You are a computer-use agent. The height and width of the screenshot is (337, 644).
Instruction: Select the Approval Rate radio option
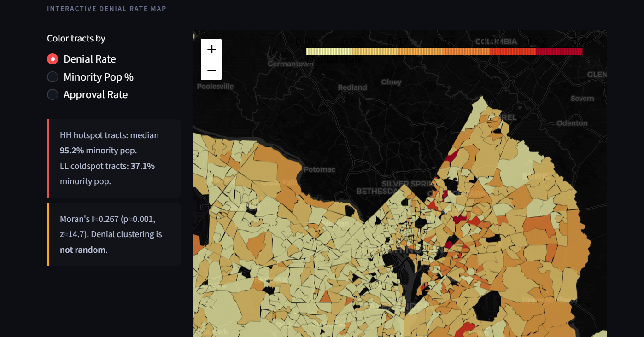pyautogui.click(x=88, y=94)
